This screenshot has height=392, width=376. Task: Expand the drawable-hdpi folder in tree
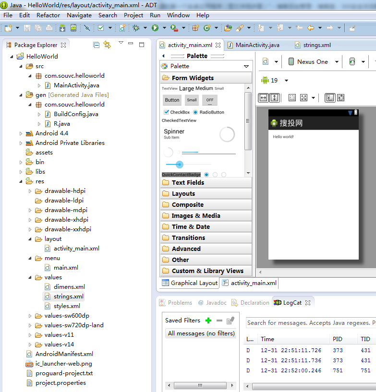click(30, 191)
